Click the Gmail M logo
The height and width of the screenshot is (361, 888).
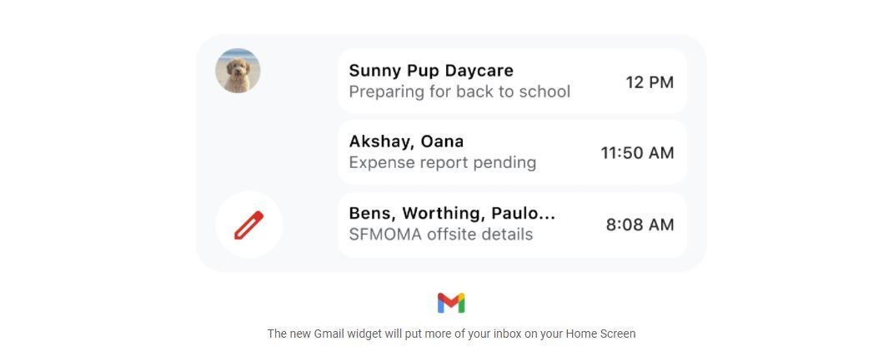tap(450, 303)
